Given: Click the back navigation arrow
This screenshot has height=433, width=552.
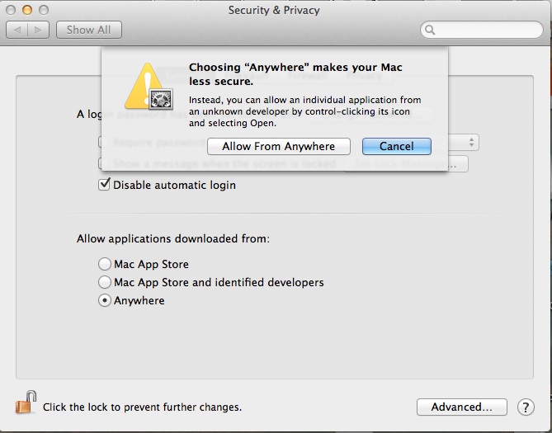Looking at the screenshot, I should [18, 30].
